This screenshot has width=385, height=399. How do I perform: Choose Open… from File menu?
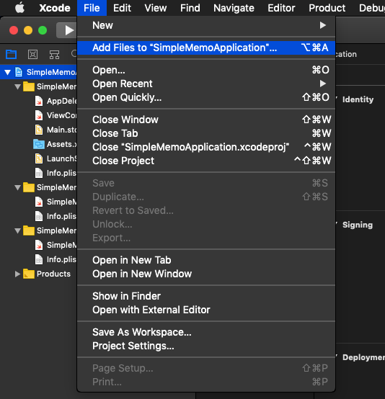coord(206,70)
